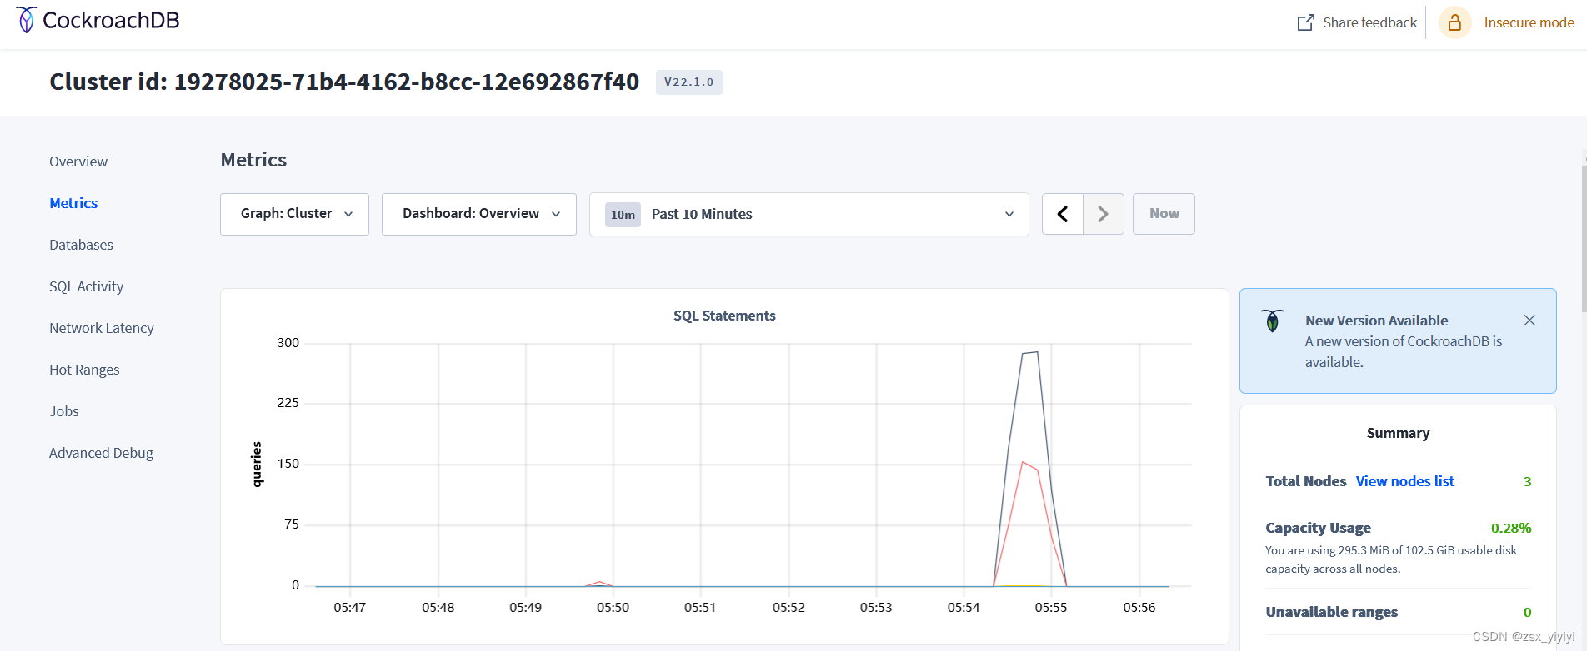
Task: Open the Dashboard: Overview dropdown
Action: point(479,214)
